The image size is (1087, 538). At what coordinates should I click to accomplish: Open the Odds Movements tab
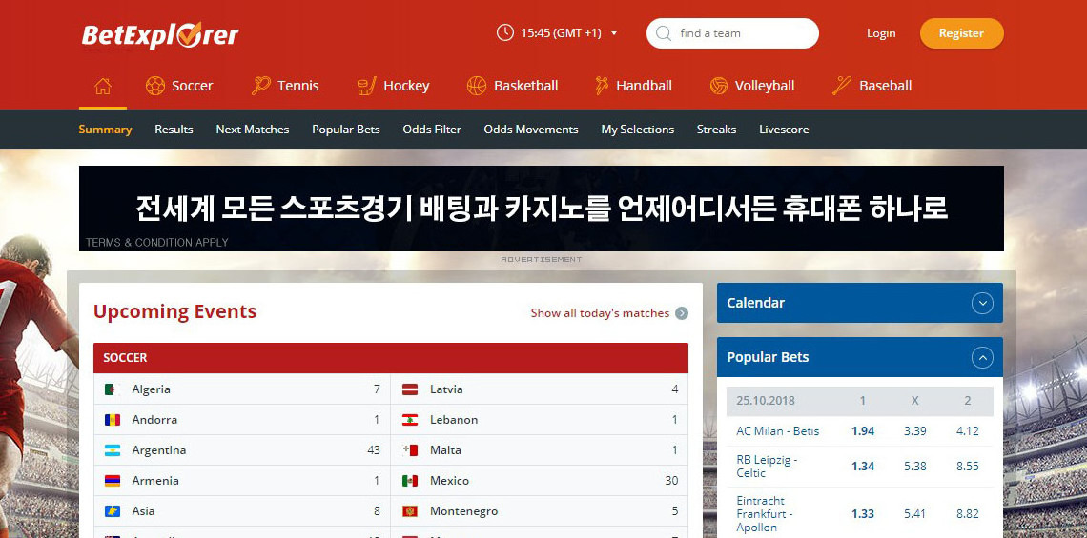coord(531,130)
